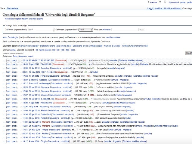Switch to the Leggi tab
192x144 pixels.
point(150,8)
